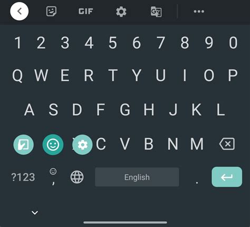The image size is (250, 227).
Task: Tap the letter M key
Action: (197, 144)
